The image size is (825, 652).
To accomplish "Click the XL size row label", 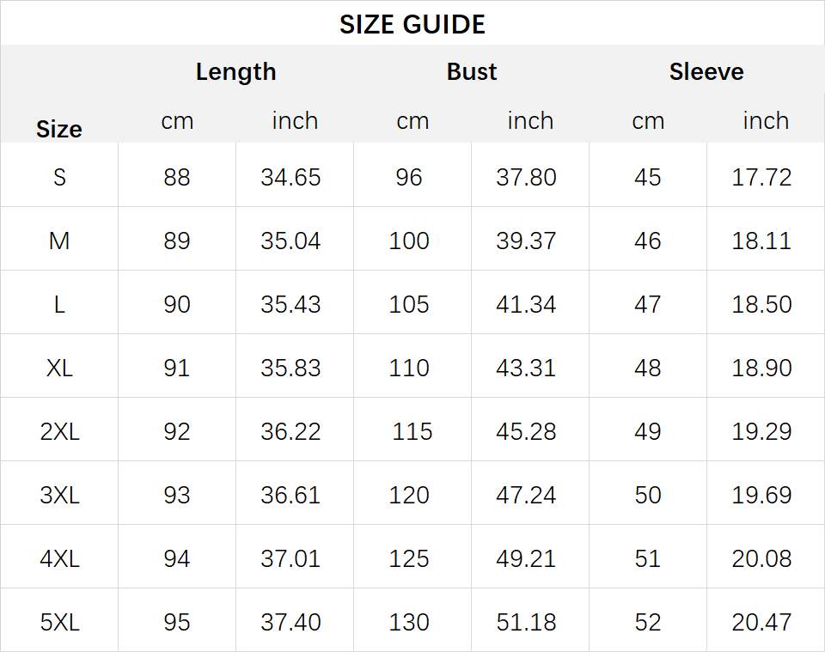I will pos(59,368).
